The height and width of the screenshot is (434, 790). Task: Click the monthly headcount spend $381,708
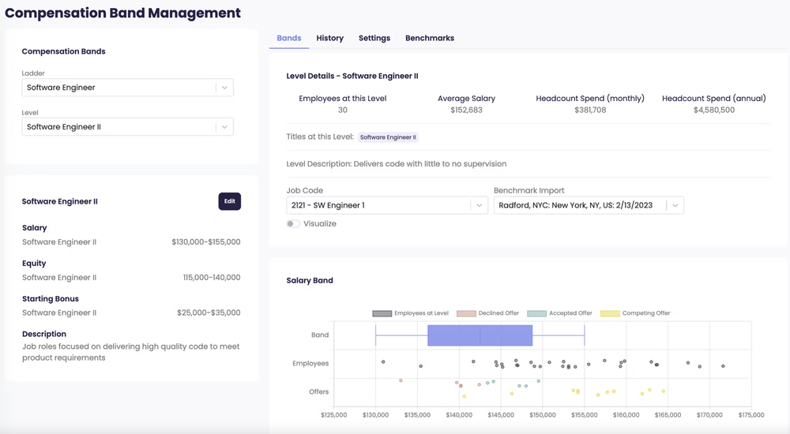click(x=590, y=110)
